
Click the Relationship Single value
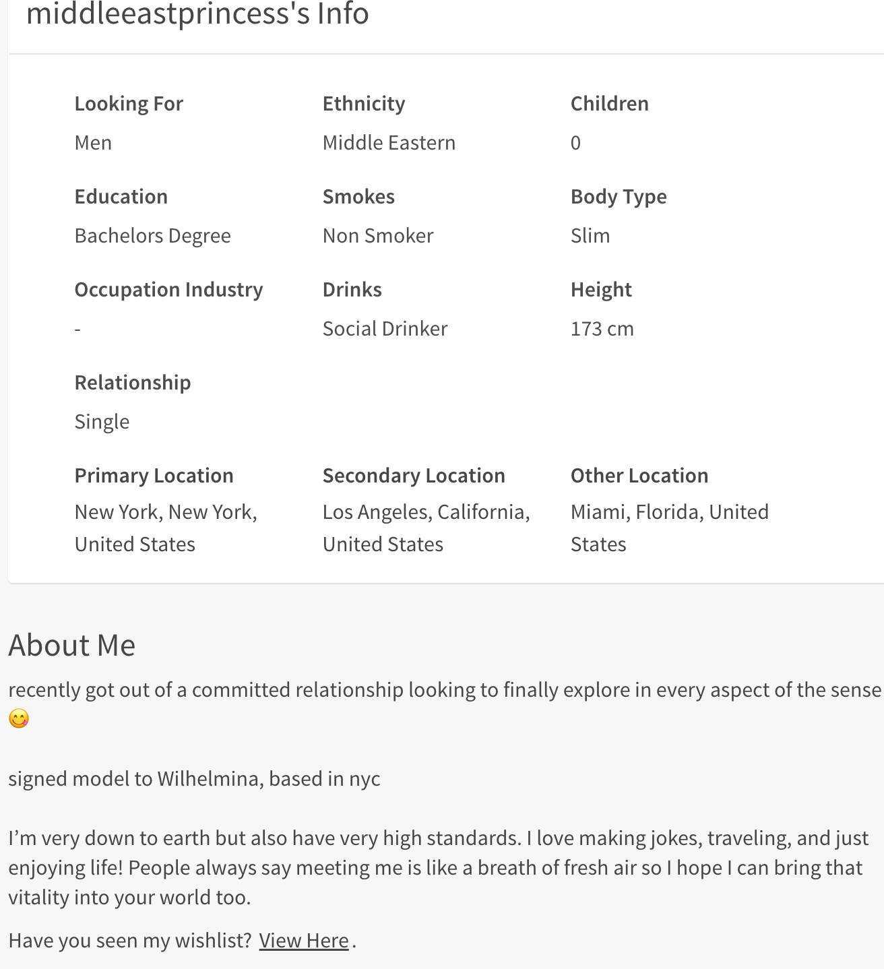tap(102, 422)
